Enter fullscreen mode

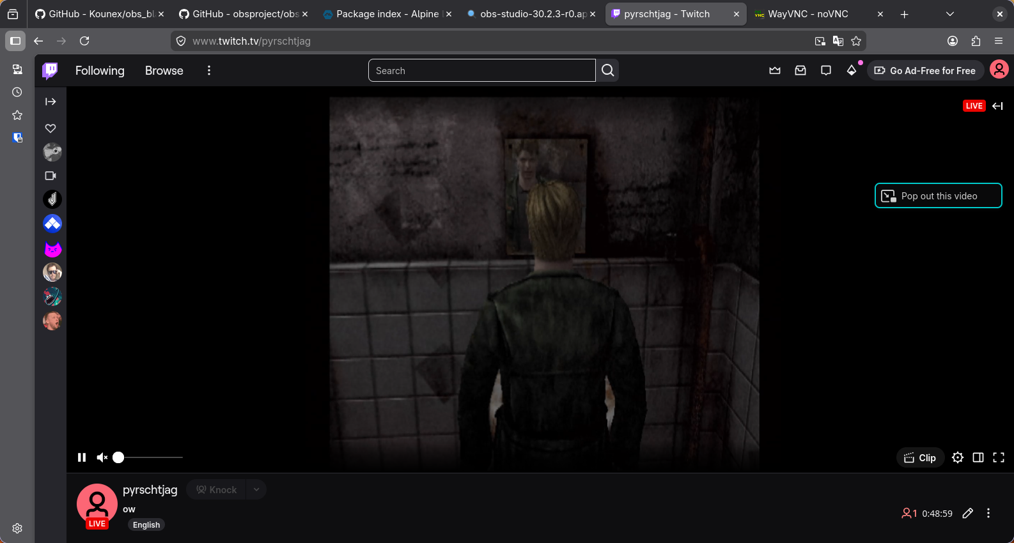[999, 457]
